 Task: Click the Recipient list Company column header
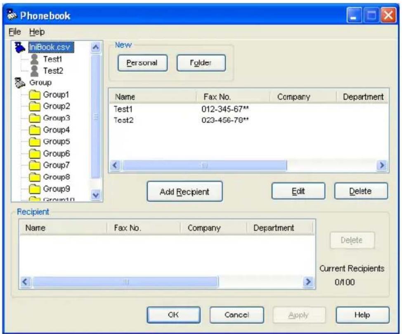pyautogui.click(x=213, y=228)
